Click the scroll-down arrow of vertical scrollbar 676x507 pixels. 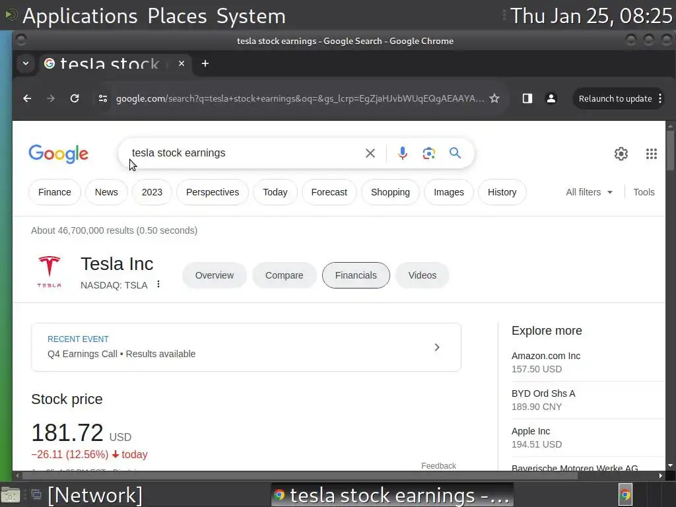click(x=670, y=465)
